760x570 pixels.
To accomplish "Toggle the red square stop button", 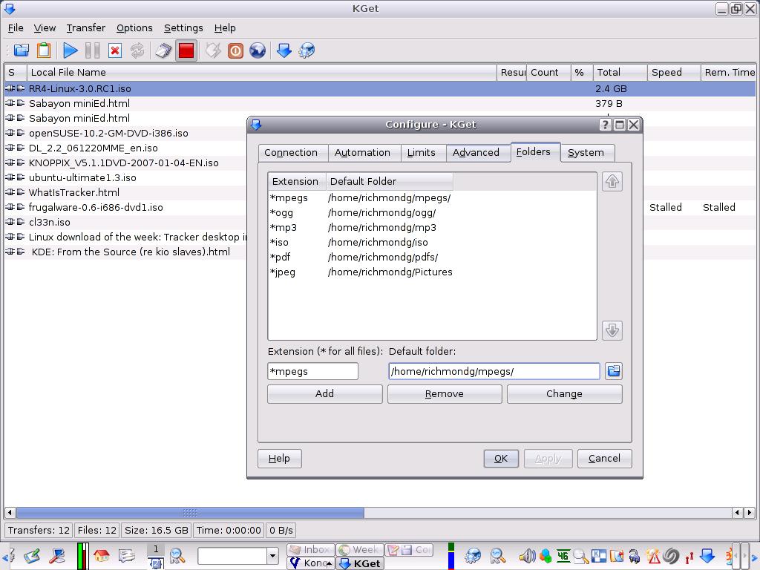I will [x=186, y=50].
